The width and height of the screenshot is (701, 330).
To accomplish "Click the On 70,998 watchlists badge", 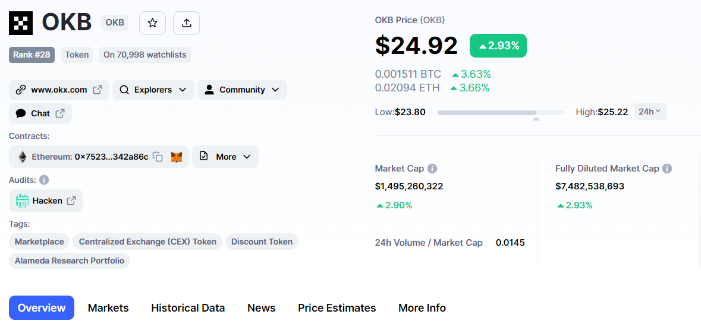I will [x=145, y=55].
